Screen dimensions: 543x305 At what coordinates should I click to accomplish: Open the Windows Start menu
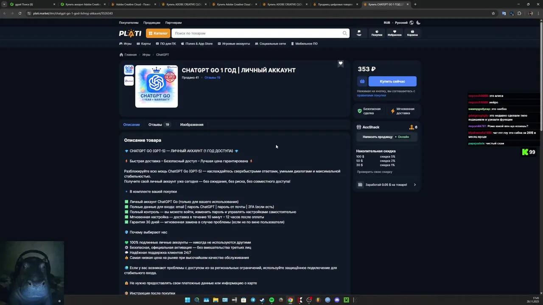188,300
